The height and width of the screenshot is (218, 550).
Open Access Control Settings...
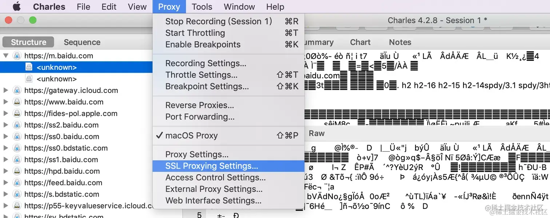click(228, 178)
